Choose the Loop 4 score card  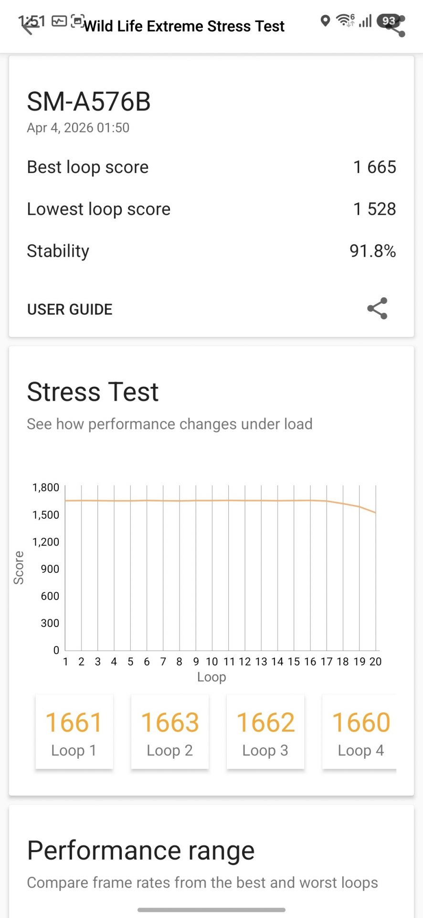pyautogui.click(x=360, y=732)
